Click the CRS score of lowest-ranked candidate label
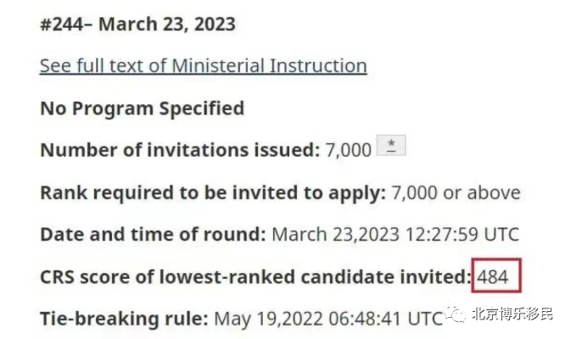 click(255, 277)
